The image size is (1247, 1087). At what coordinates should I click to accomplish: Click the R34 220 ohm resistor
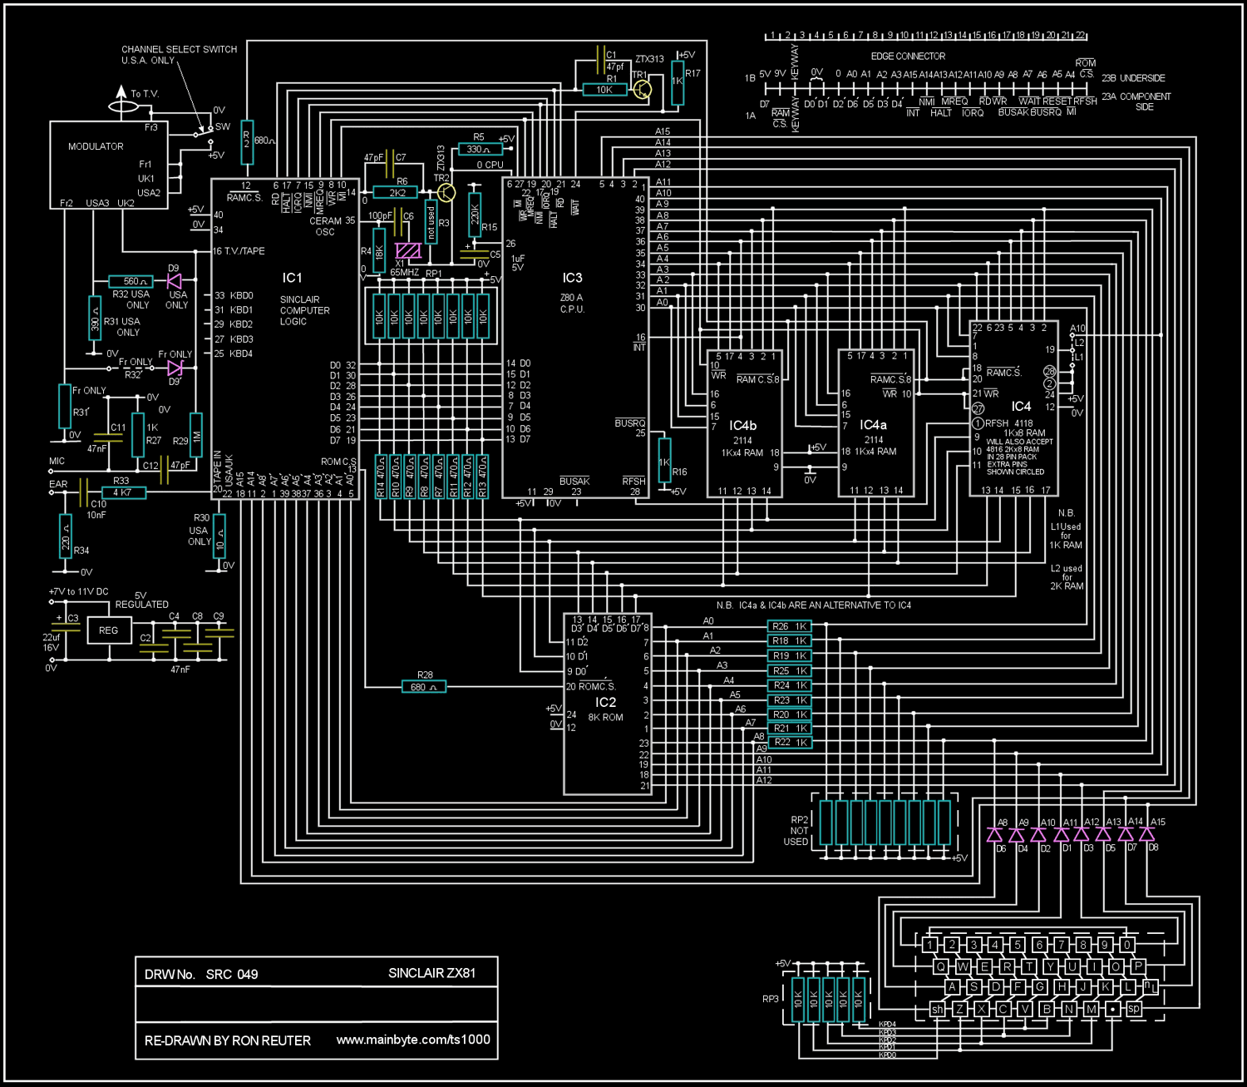pyautogui.click(x=66, y=537)
